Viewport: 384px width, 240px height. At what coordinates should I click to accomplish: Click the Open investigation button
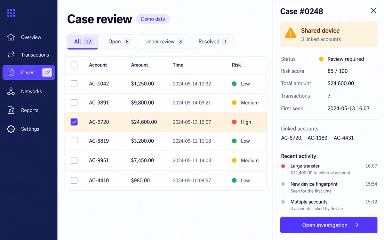tap(329, 225)
